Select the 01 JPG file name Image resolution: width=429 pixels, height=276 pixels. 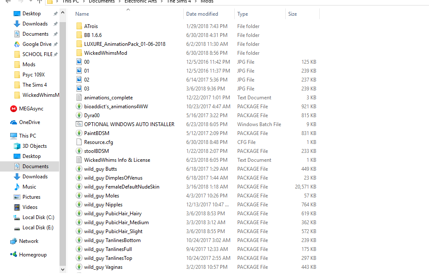86,71
